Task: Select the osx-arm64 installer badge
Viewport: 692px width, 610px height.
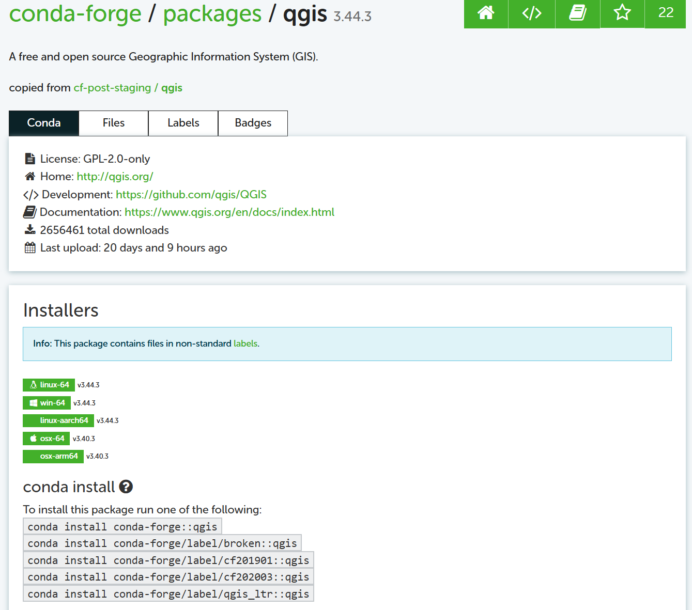Action: tap(53, 456)
